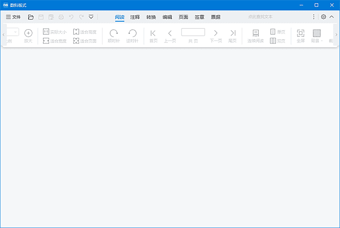Image resolution: width=340 pixels, height=228 pixels.
Task: Click the open file folder icon
Action: tap(31, 17)
